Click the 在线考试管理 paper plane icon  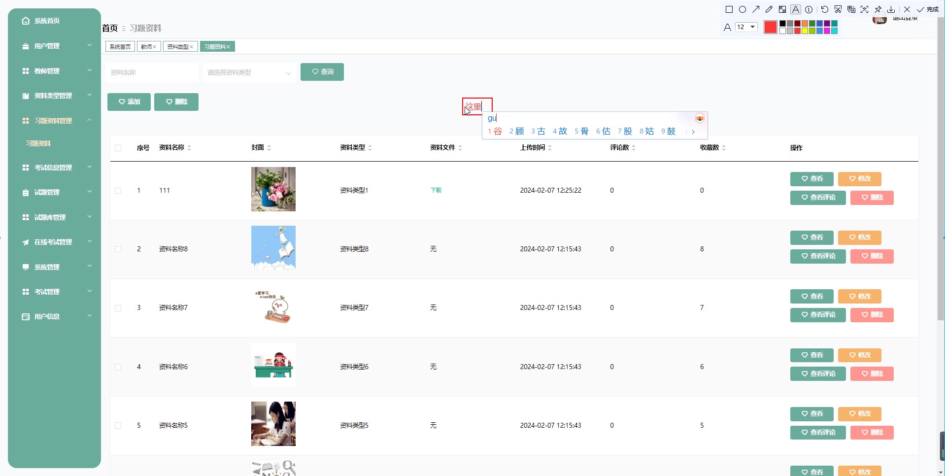pyautogui.click(x=26, y=242)
